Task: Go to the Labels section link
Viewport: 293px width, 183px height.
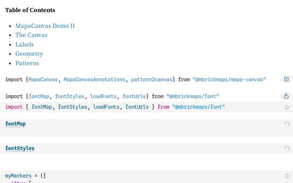Action: 24,44
